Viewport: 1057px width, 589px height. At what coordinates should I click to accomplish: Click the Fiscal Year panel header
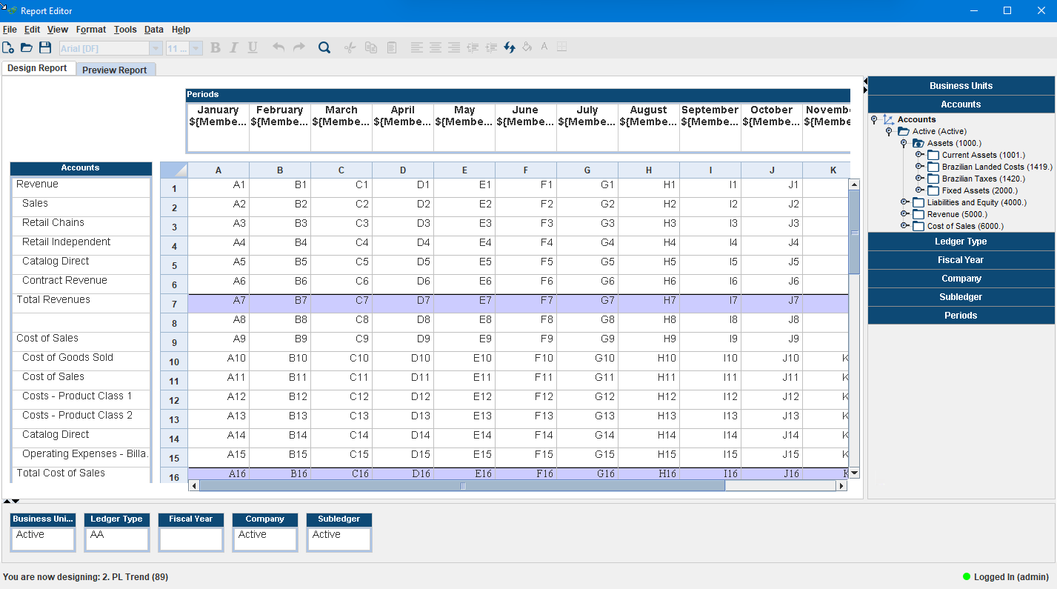[961, 259]
